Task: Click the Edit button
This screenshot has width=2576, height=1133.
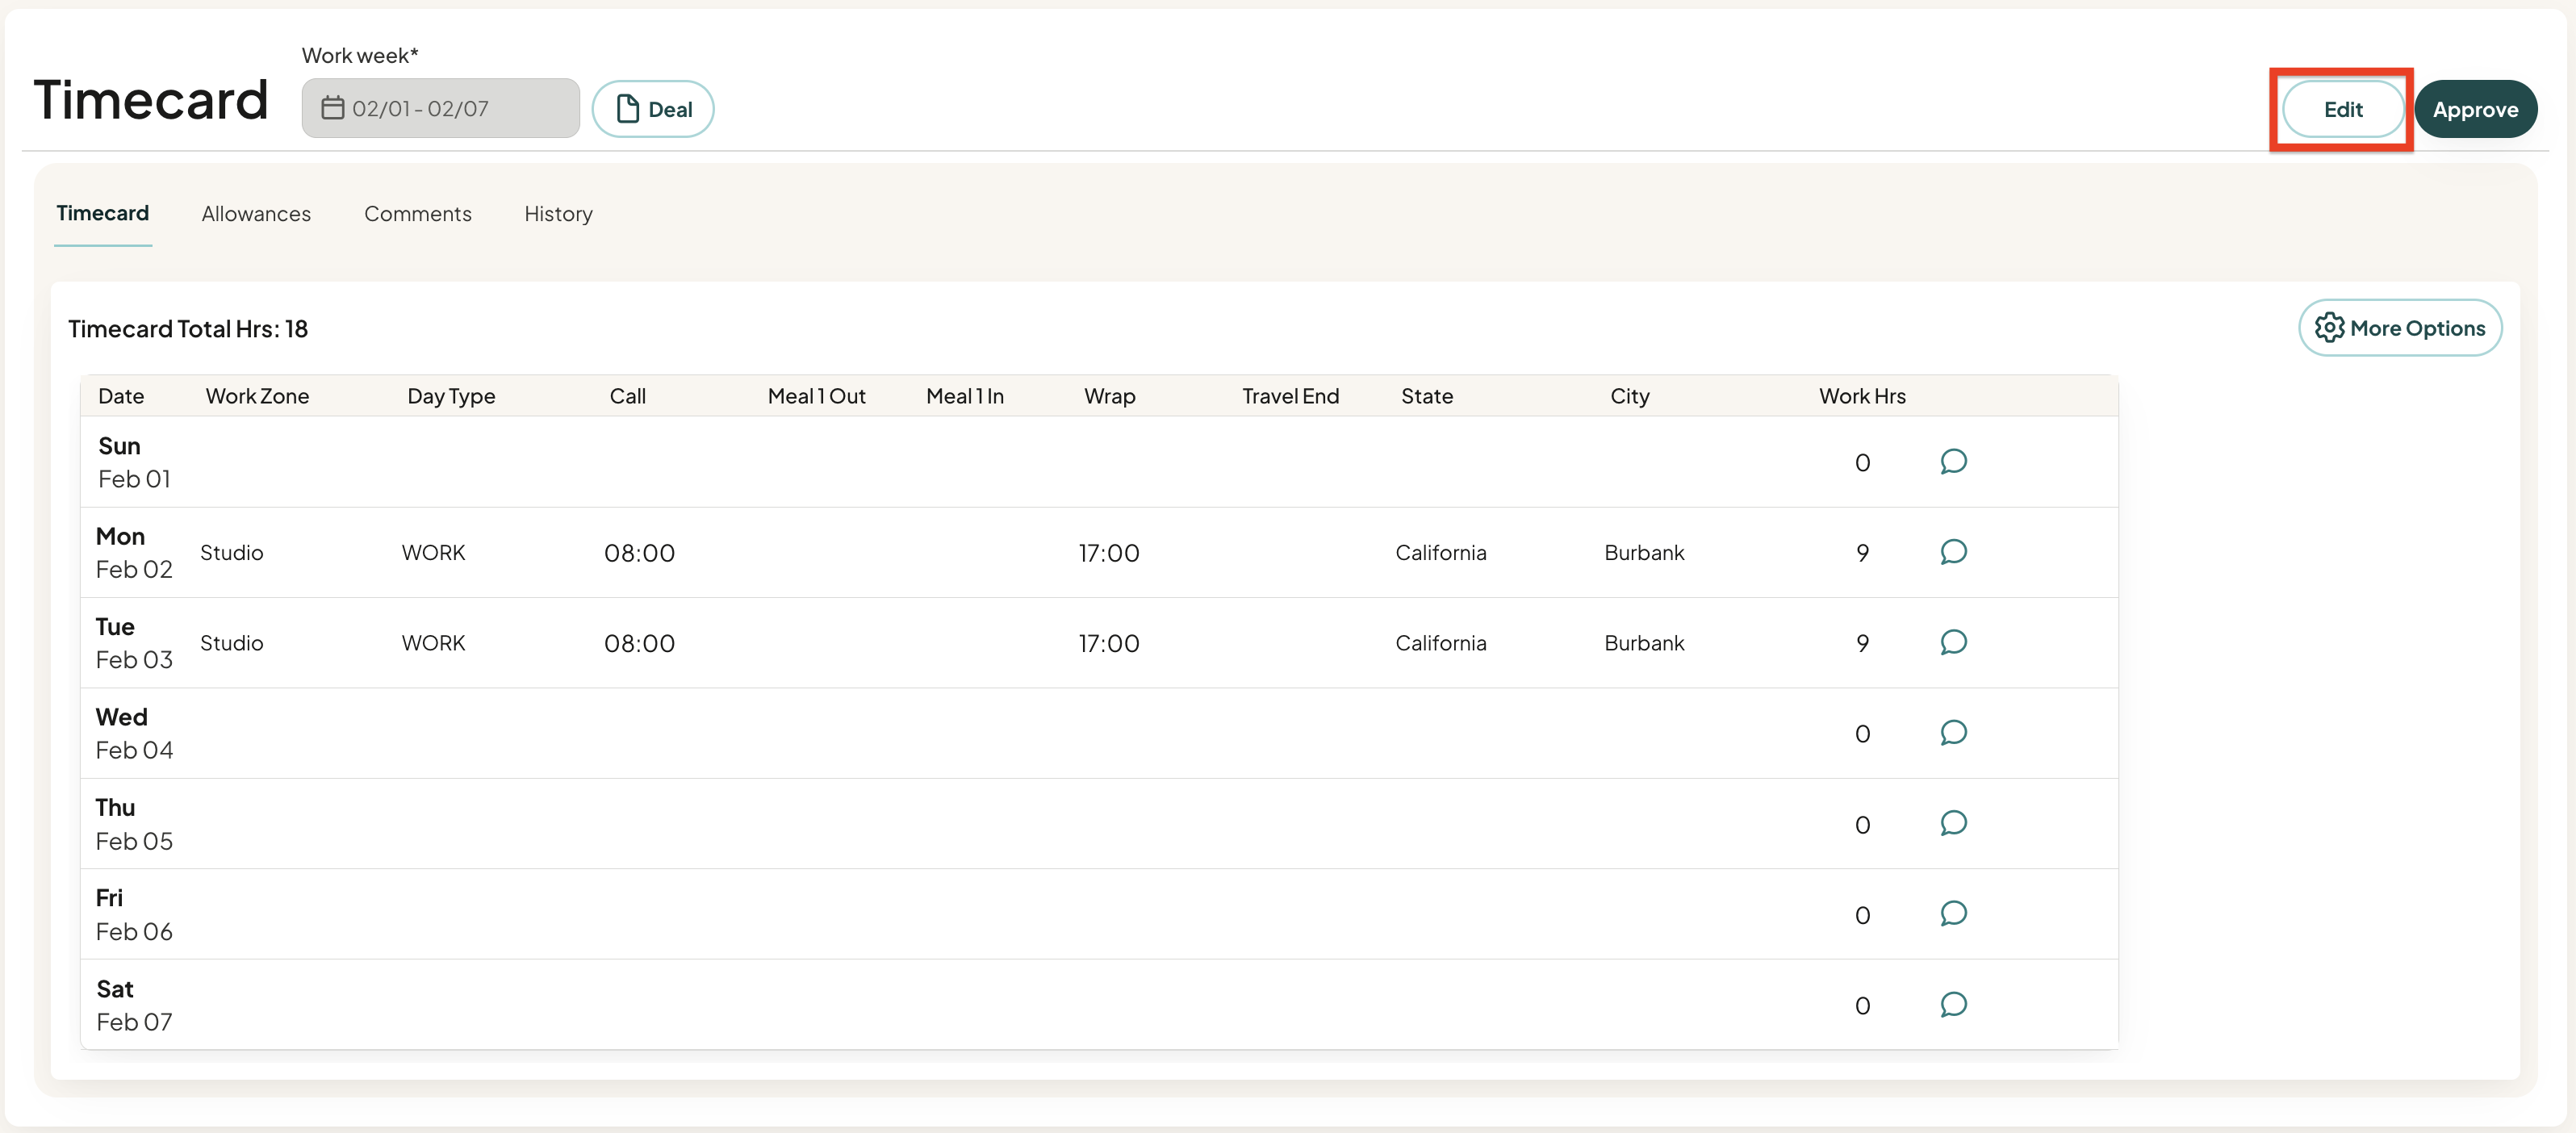Action: click(2342, 109)
